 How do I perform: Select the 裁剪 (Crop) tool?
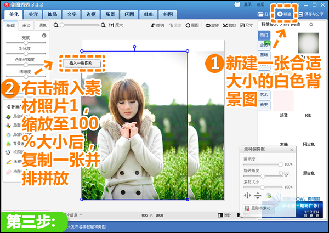click(229, 25)
